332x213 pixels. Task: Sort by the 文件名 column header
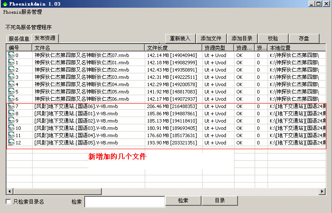click(88, 48)
